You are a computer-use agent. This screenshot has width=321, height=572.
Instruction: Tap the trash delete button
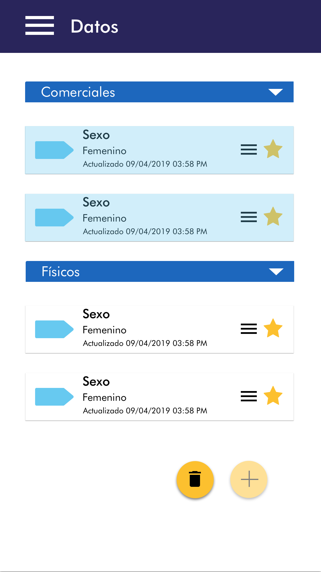click(x=195, y=479)
